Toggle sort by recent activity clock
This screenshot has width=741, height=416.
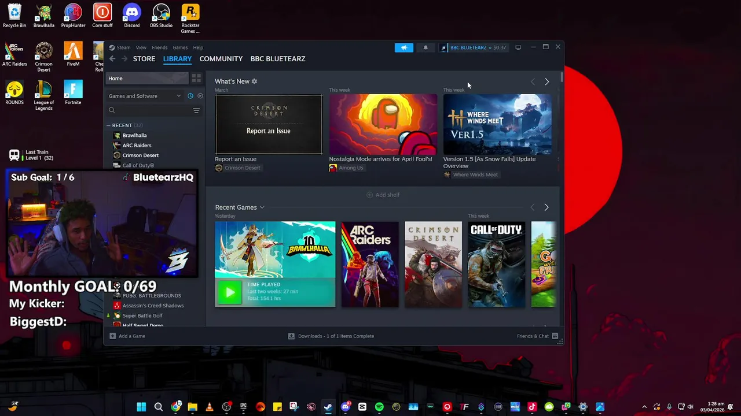pos(190,96)
